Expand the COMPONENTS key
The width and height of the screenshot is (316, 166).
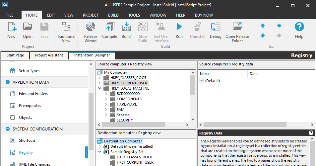pyautogui.click(x=106, y=99)
